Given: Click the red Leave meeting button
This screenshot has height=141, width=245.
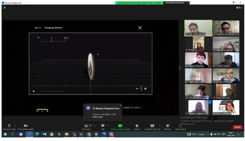Looking at the screenshot, I should [237, 127].
